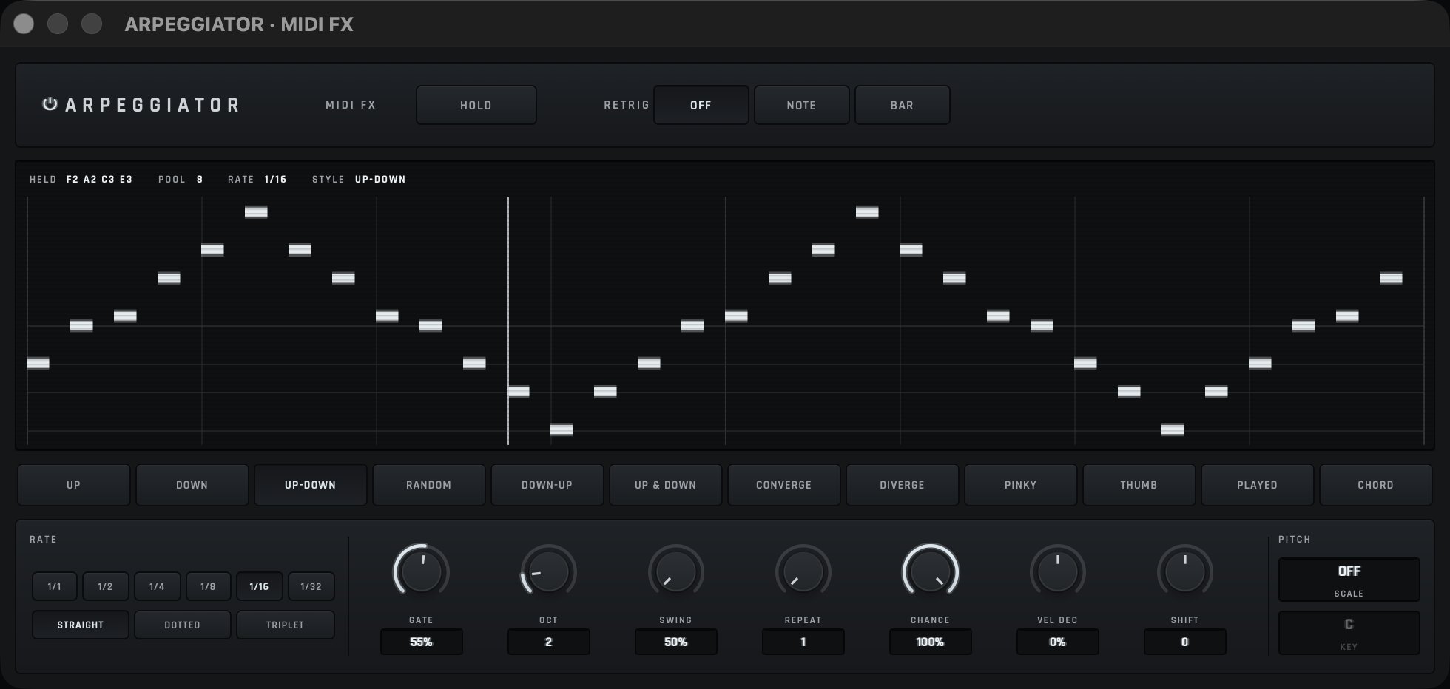Set rate to 1/4

(x=157, y=586)
